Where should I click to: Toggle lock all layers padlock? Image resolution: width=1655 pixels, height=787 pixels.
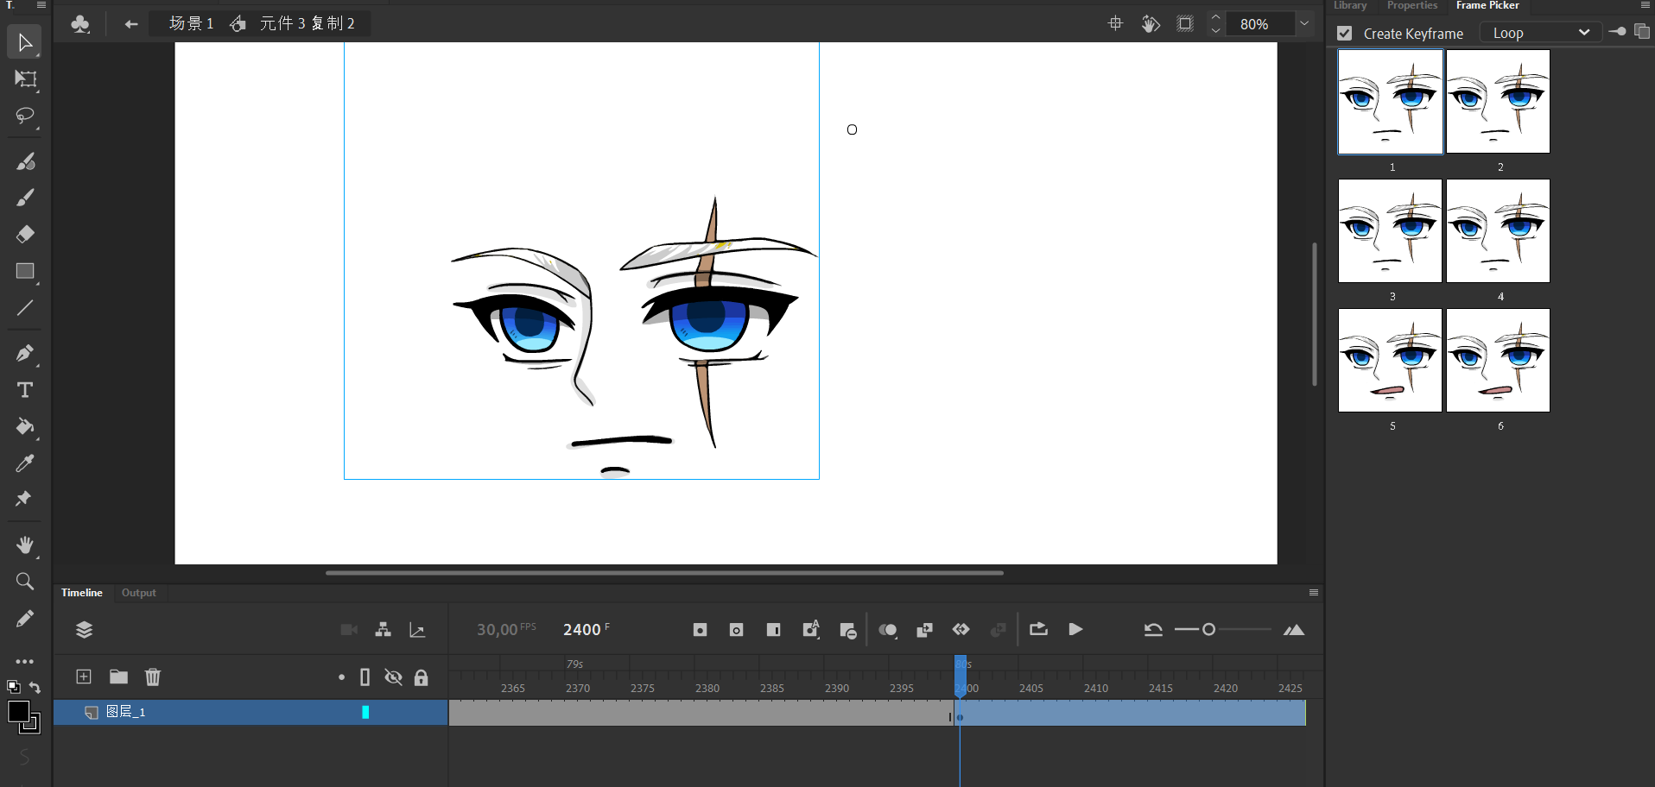(421, 677)
